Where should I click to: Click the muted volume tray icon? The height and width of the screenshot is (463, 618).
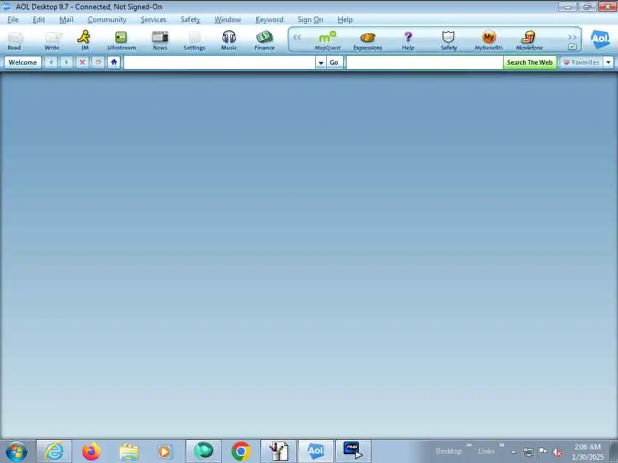[x=557, y=452]
